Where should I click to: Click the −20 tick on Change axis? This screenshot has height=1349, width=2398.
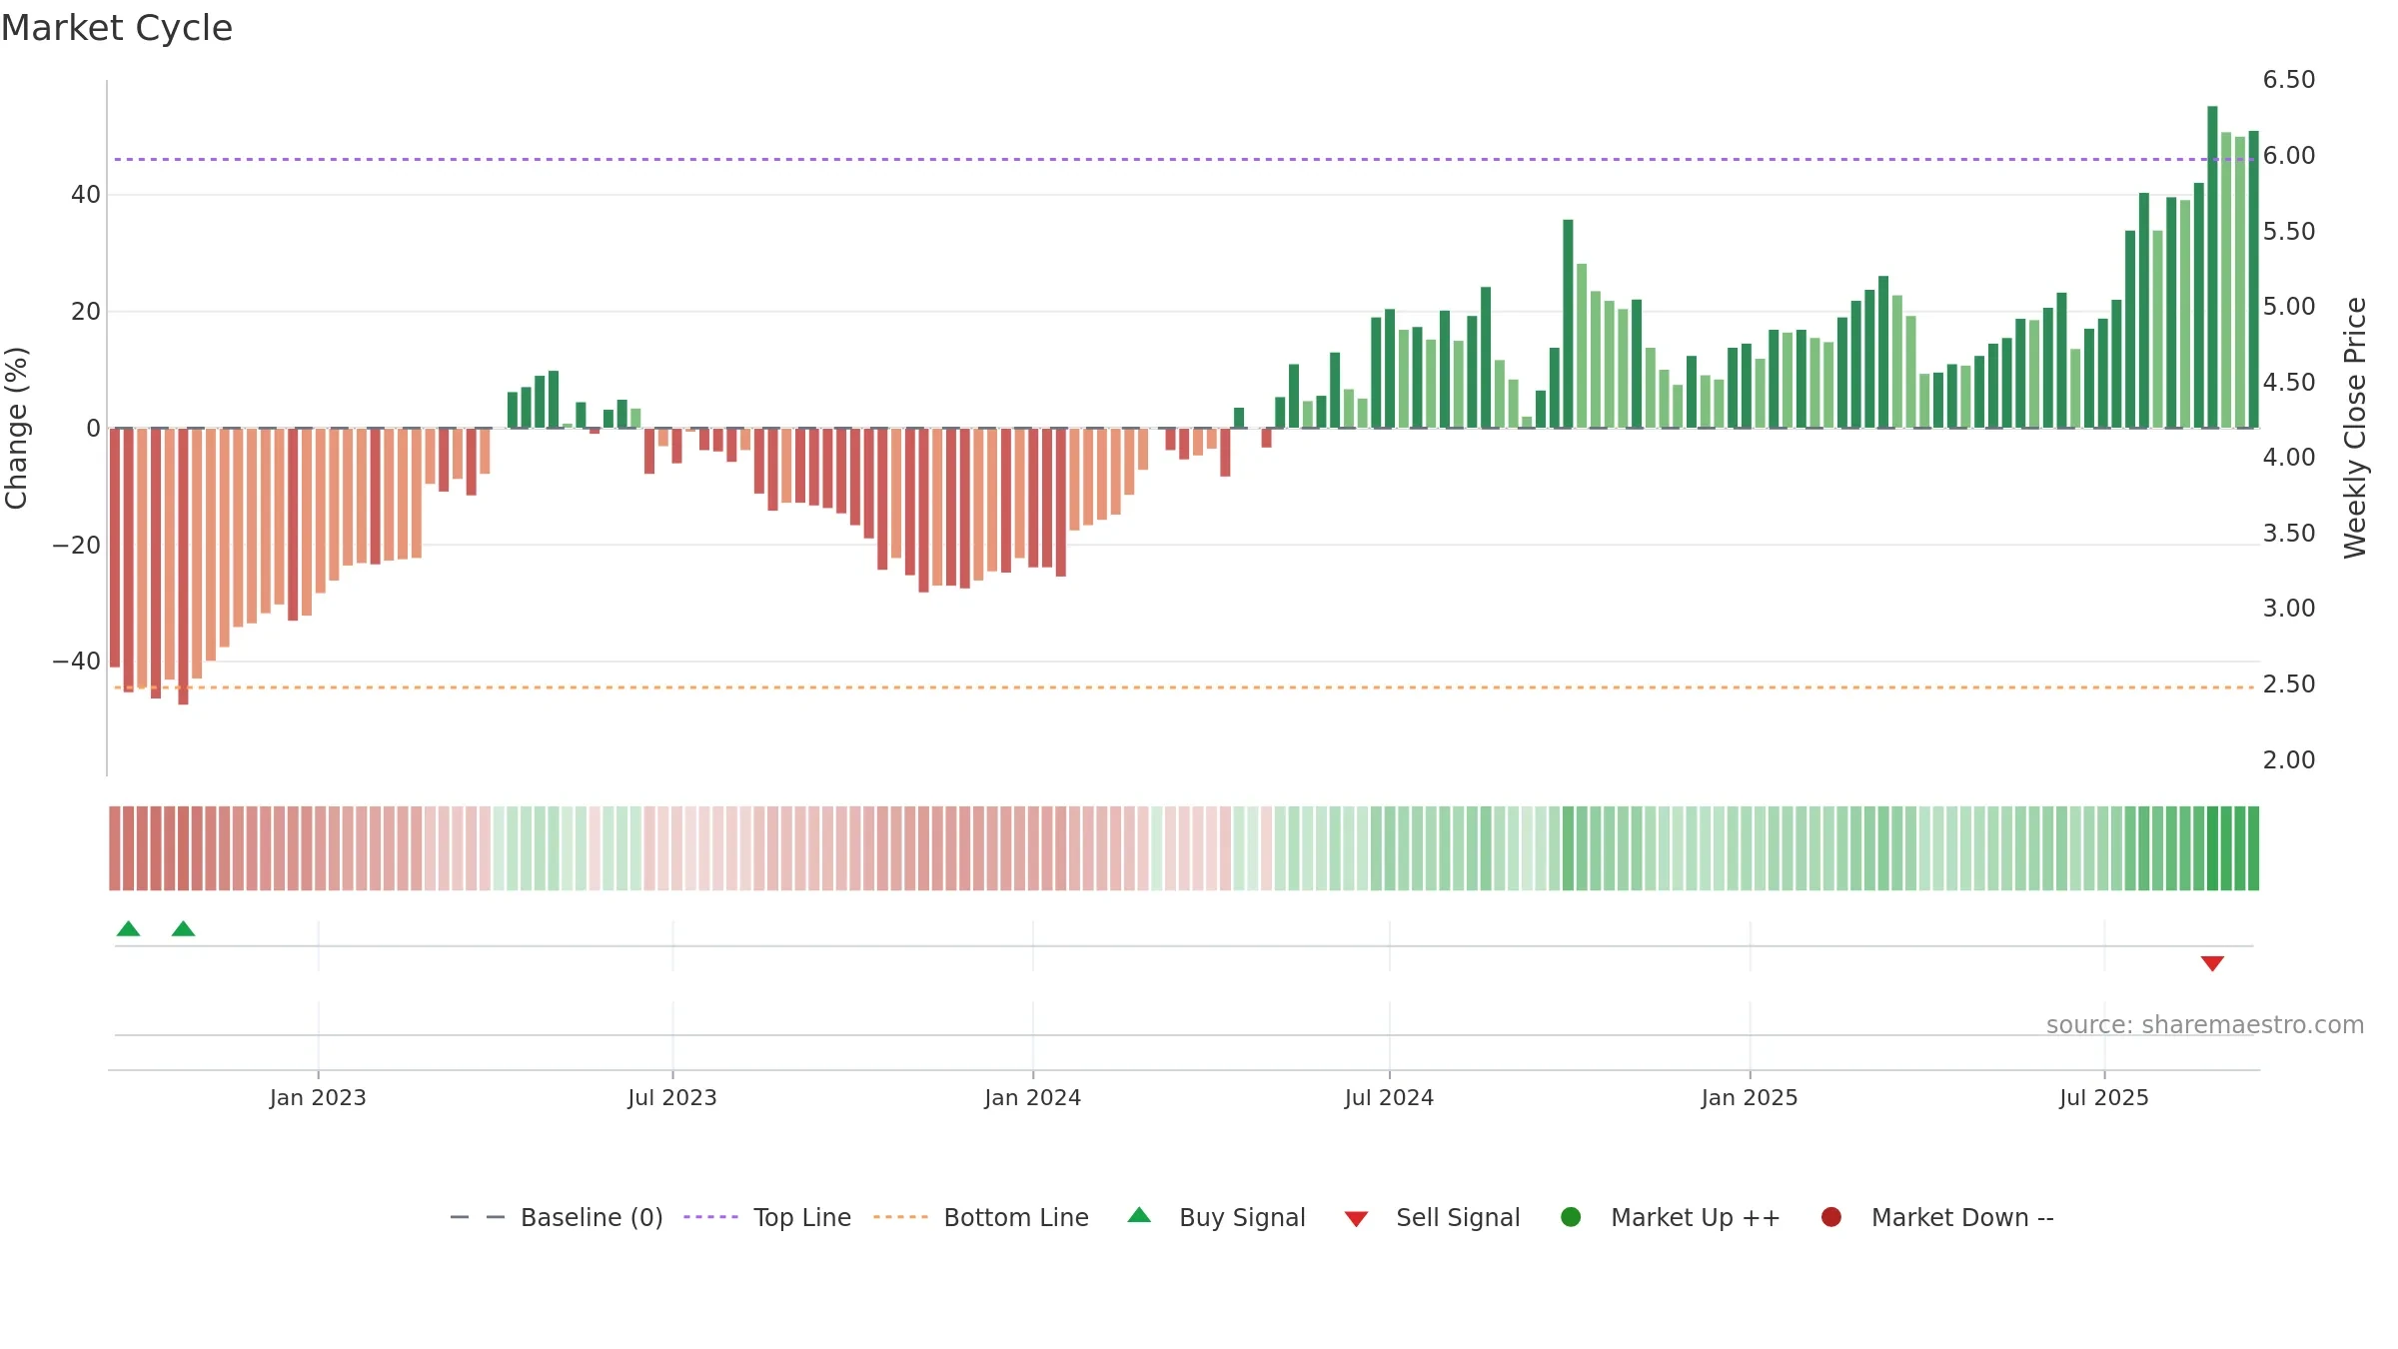point(77,545)
